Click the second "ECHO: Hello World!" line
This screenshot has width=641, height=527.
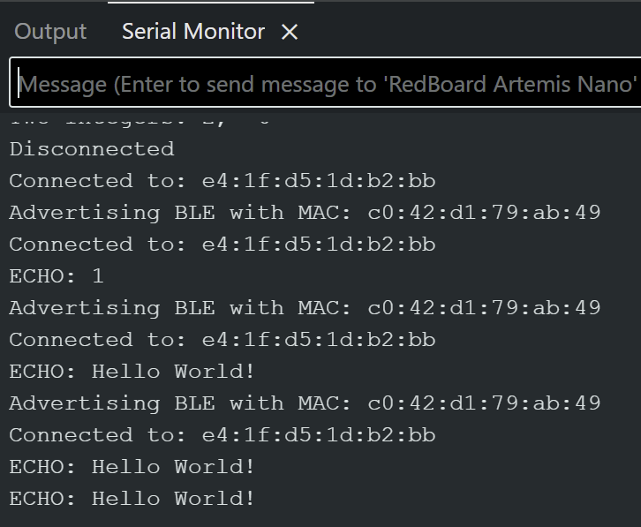click(132, 467)
